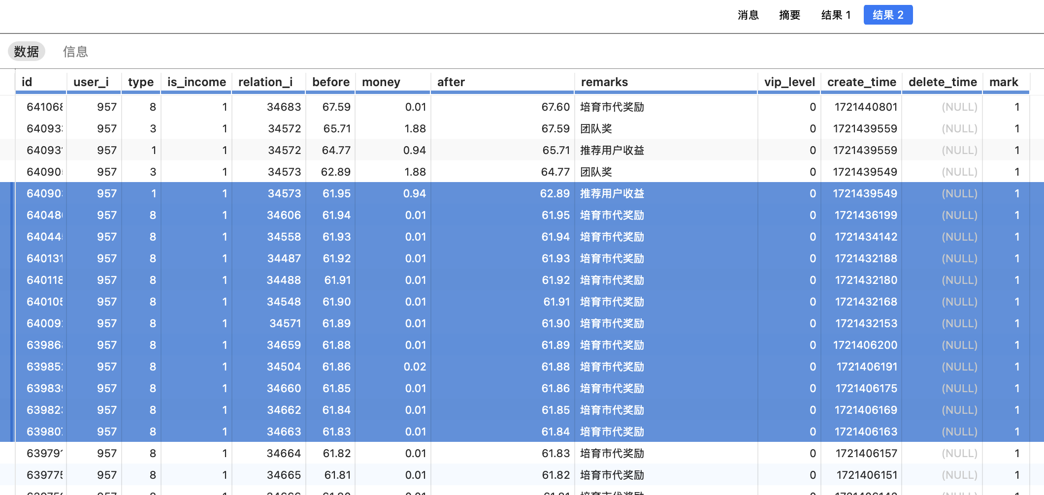Click the type column header
This screenshot has height=495, width=1044.
tap(141, 82)
